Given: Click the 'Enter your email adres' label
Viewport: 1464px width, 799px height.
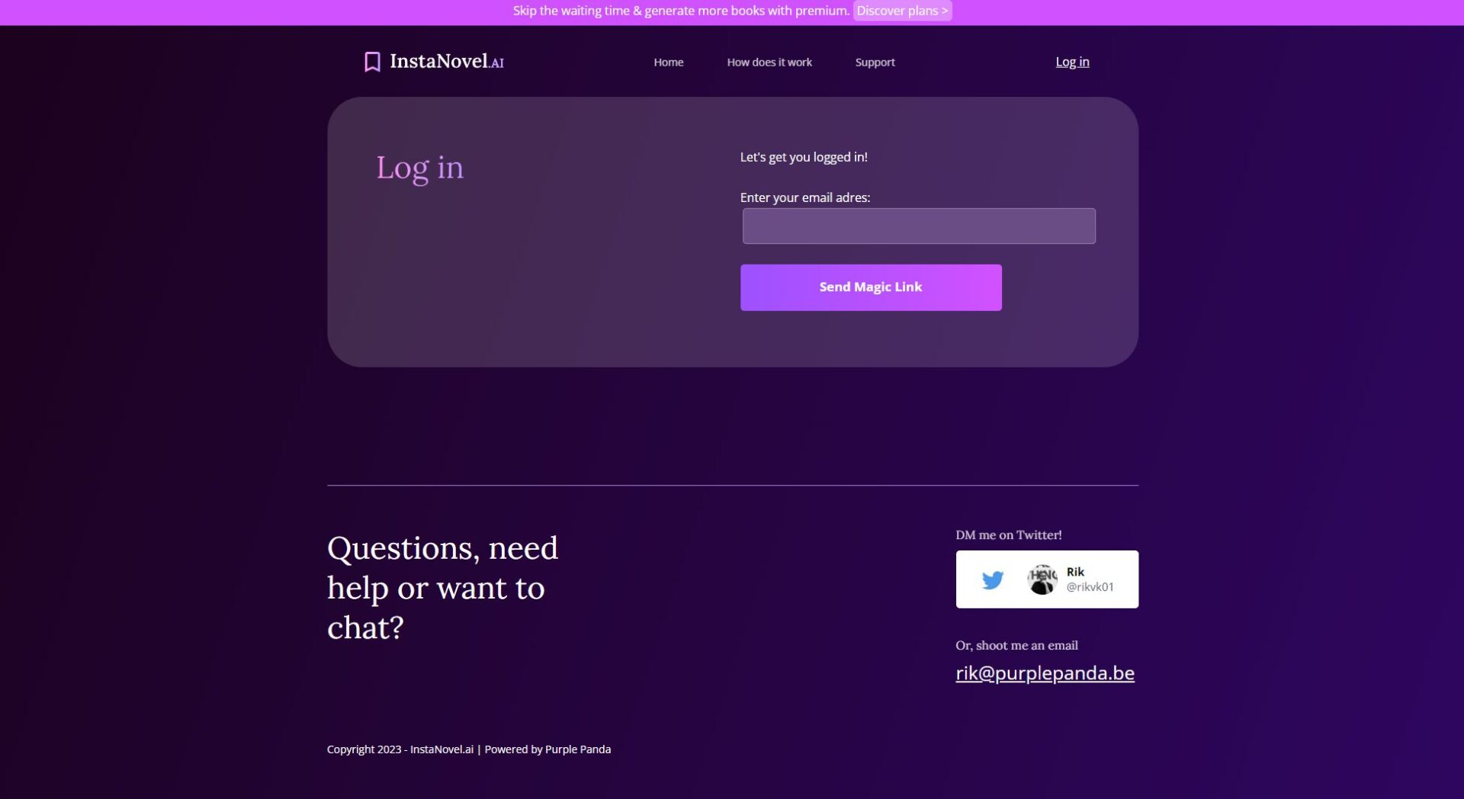Looking at the screenshot, I should (x=805, y=197).
